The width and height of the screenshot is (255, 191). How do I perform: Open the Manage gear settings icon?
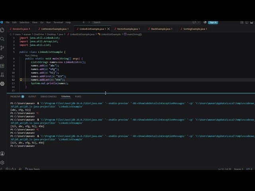tap(2, 162)
